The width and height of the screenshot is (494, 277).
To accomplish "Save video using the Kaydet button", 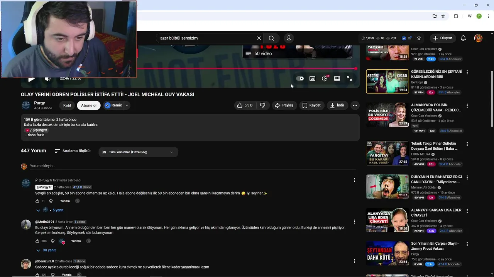I will 311,105.
